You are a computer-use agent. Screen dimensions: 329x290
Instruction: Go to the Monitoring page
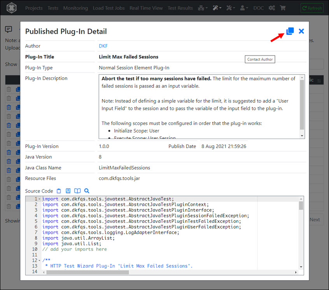[x=75, y=8]
